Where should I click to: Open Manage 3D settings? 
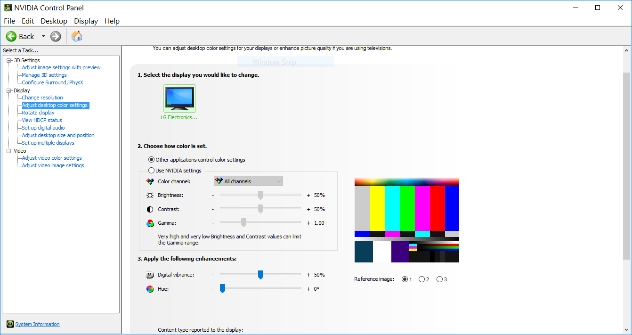[x=44, y=75]
